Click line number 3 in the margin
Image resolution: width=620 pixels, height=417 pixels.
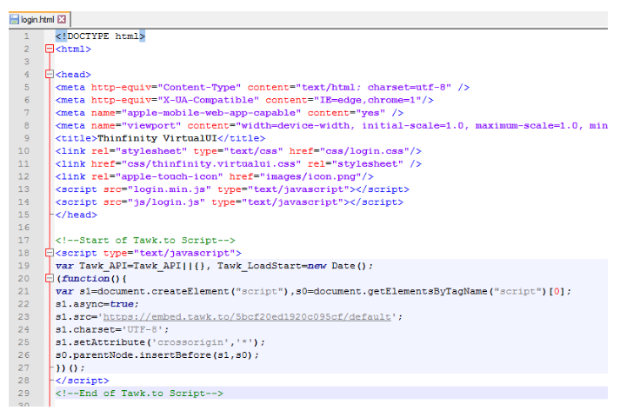tap(26, 62)
